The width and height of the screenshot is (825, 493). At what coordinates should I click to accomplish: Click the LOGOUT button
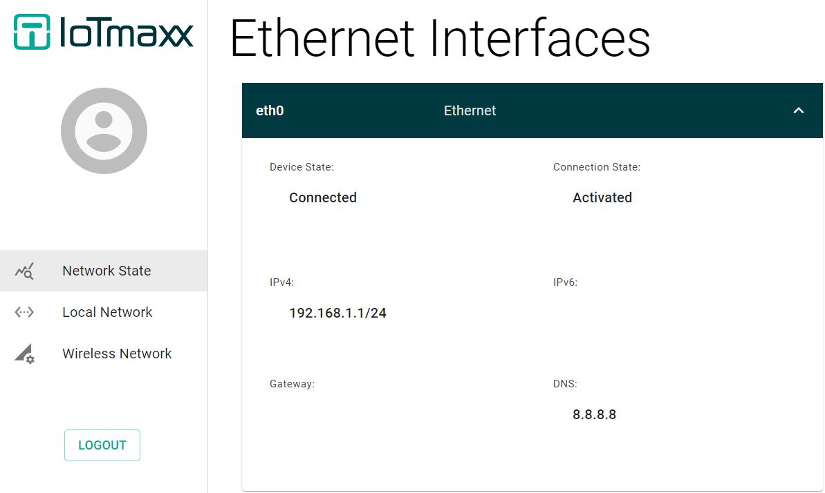coord(102,445)
